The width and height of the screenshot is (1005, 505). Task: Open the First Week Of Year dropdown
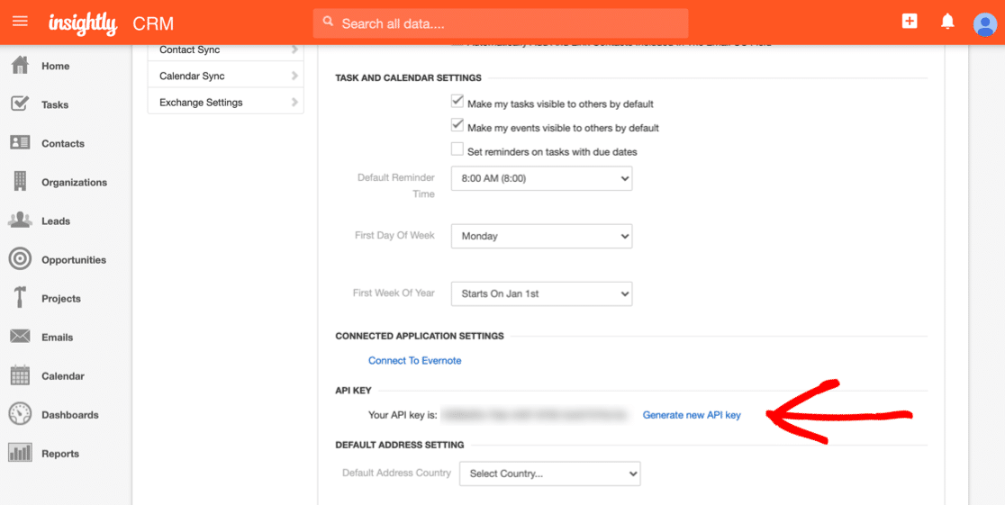click(x=541, y=294)
